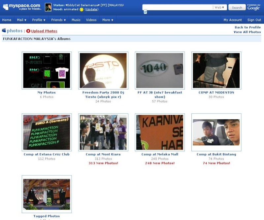Click Comp at Melaka Mall title

tap(160, 154)
